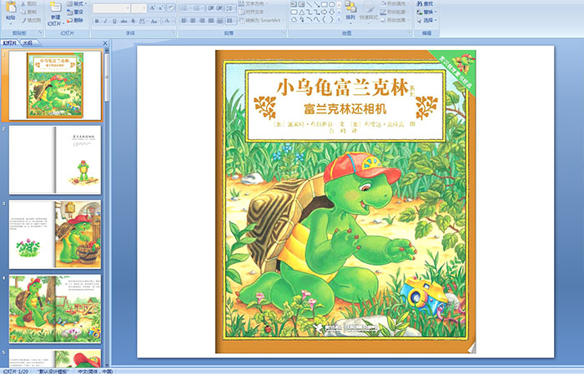Viewport: 584px width, 374px height.
Task: Select slide 1 thumbnail
Action: [55, 85]
